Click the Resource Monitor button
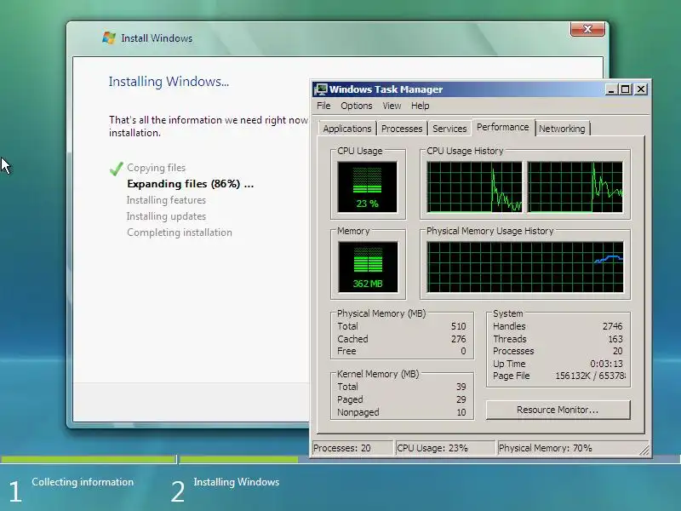Image resolution: width=681 pixels, height=511 pixels. click(558, 410)
